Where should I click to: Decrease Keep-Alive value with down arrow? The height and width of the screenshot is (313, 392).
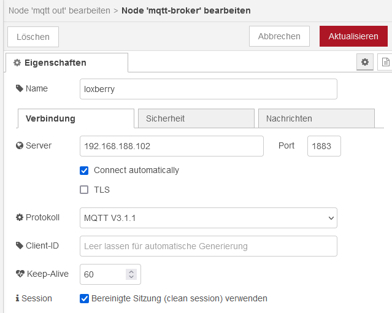[x=131, y=277]
